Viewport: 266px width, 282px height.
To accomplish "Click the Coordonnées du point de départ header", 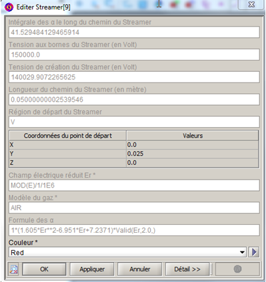I will pyautogui.click(x=68, y=136).
